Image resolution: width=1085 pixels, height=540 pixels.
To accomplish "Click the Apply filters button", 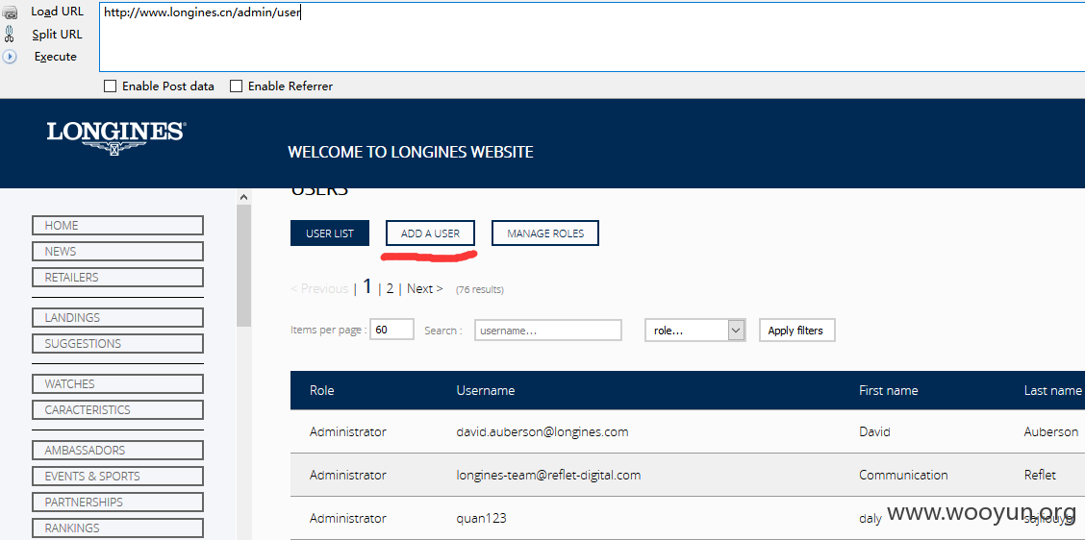I will click(x=796, y=330).
